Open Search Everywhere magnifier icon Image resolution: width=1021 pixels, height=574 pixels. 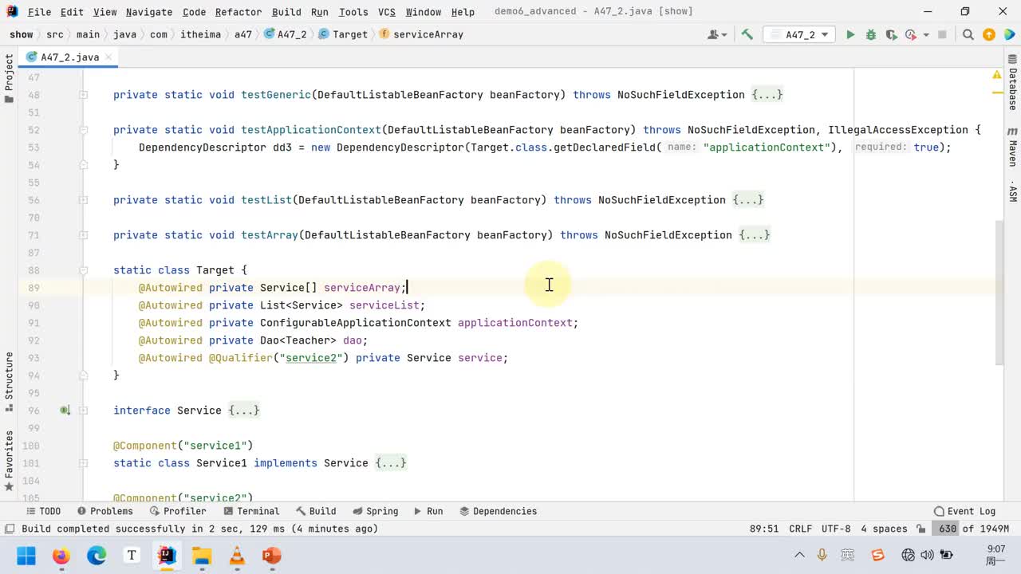[968, 34]
